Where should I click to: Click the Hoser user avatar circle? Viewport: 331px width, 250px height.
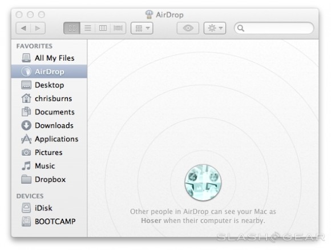(x=203, y=182)
